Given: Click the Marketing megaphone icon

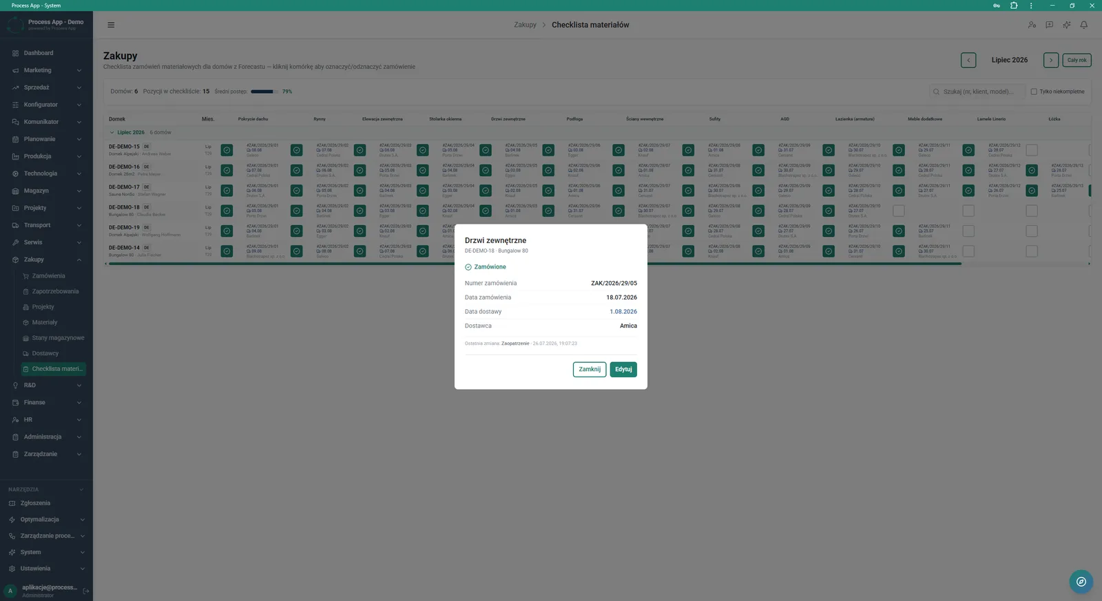Looking at the screenshot, I should coord(15,70).
